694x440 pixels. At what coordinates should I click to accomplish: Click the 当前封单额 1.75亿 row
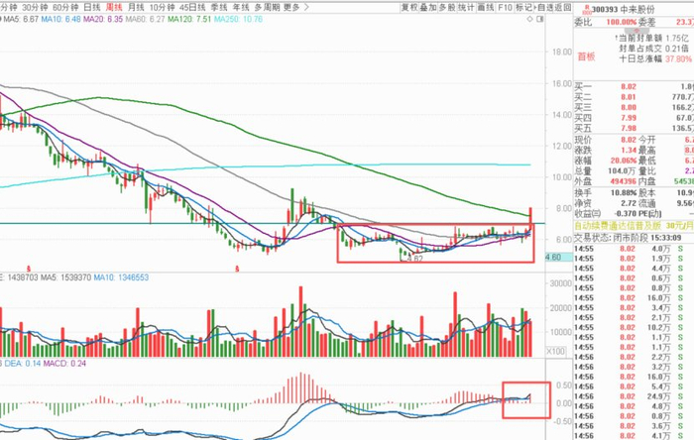(651, 38)
